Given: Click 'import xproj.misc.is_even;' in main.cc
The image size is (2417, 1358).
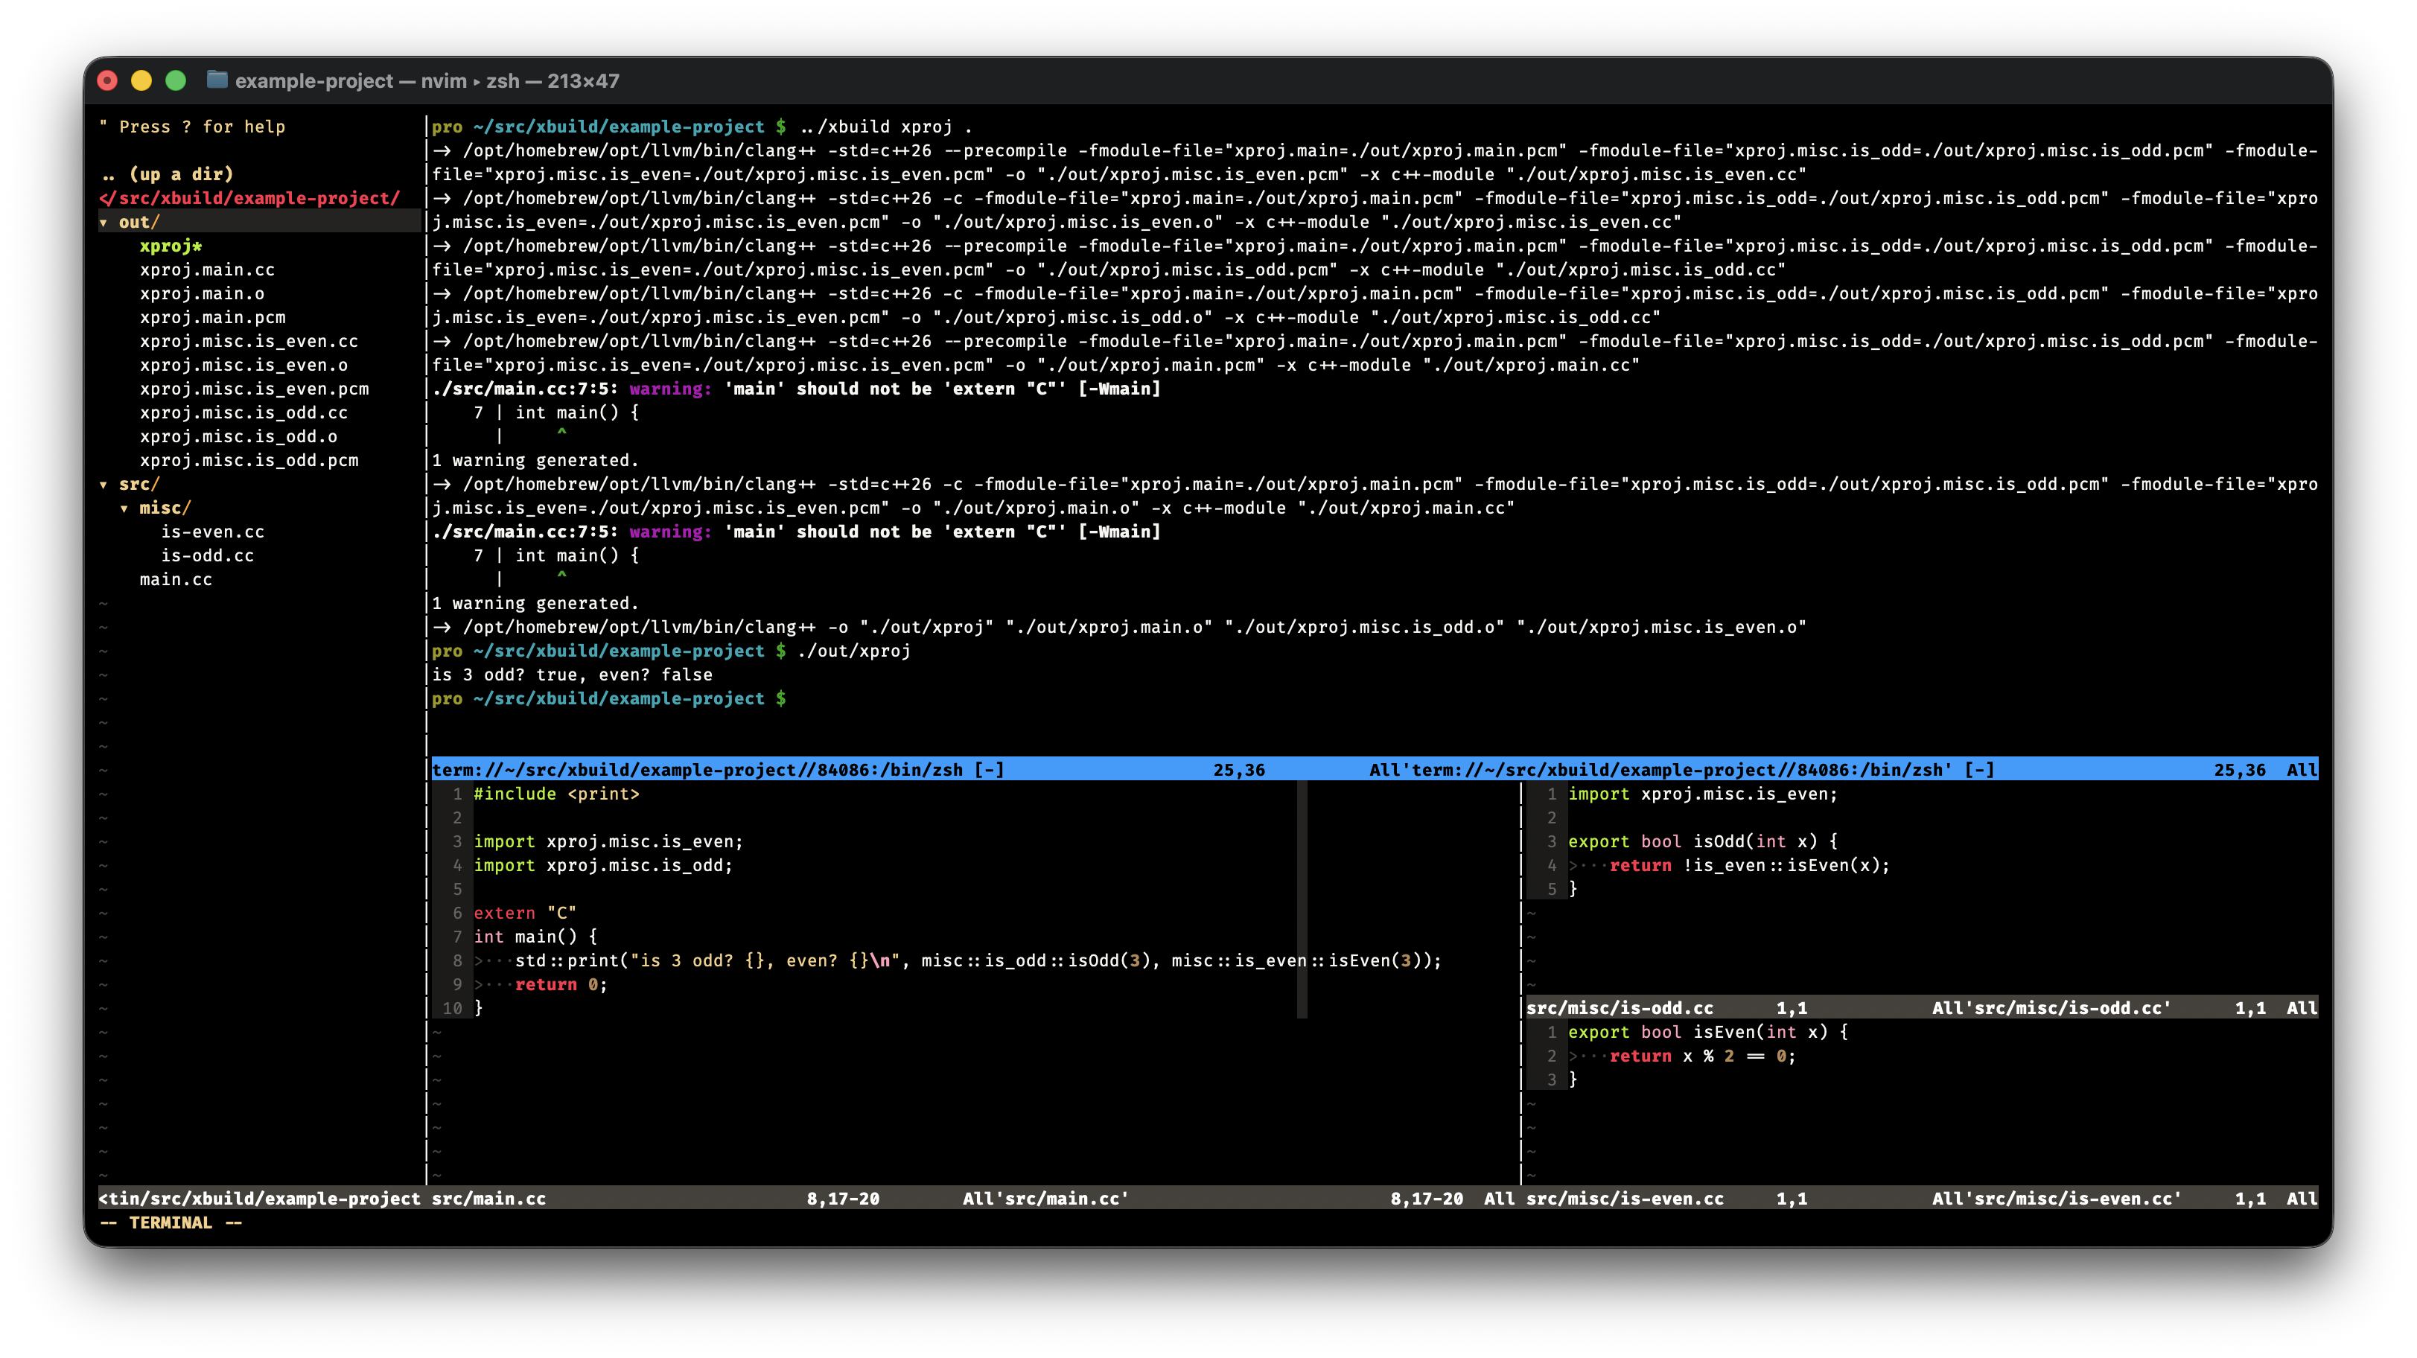Looking at the screenshot, I should pyautogui.click(x=608, y=841).
